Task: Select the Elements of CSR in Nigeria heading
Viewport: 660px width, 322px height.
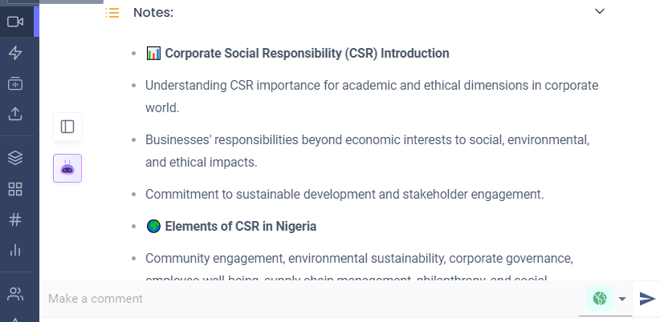Action: click(x=240, y=227)
